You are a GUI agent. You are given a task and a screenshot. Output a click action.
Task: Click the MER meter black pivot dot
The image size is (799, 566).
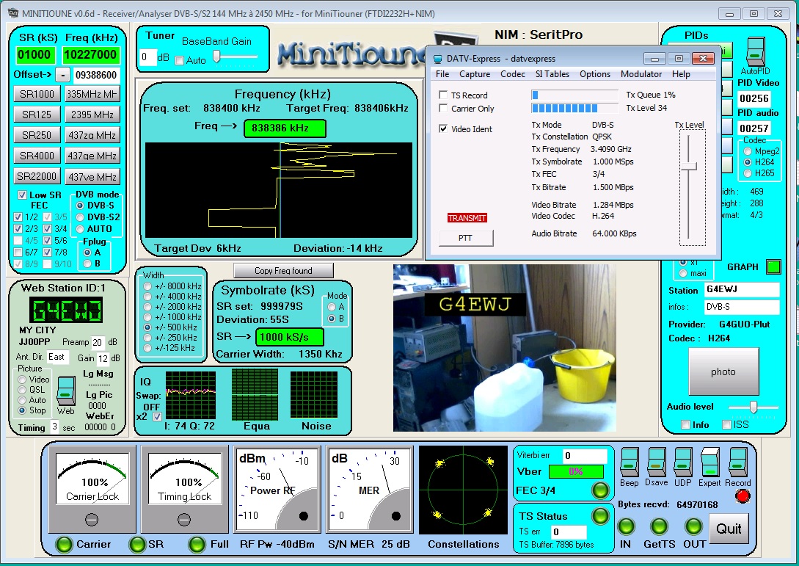(396, 516)
